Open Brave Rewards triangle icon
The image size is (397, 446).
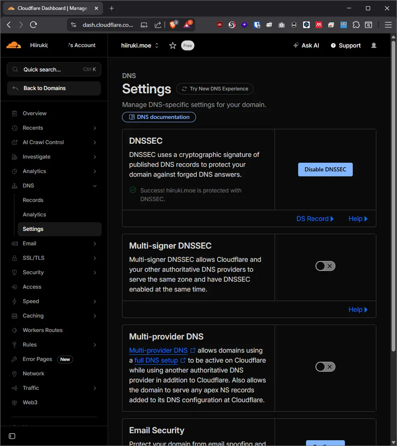(x=187, y=25)
